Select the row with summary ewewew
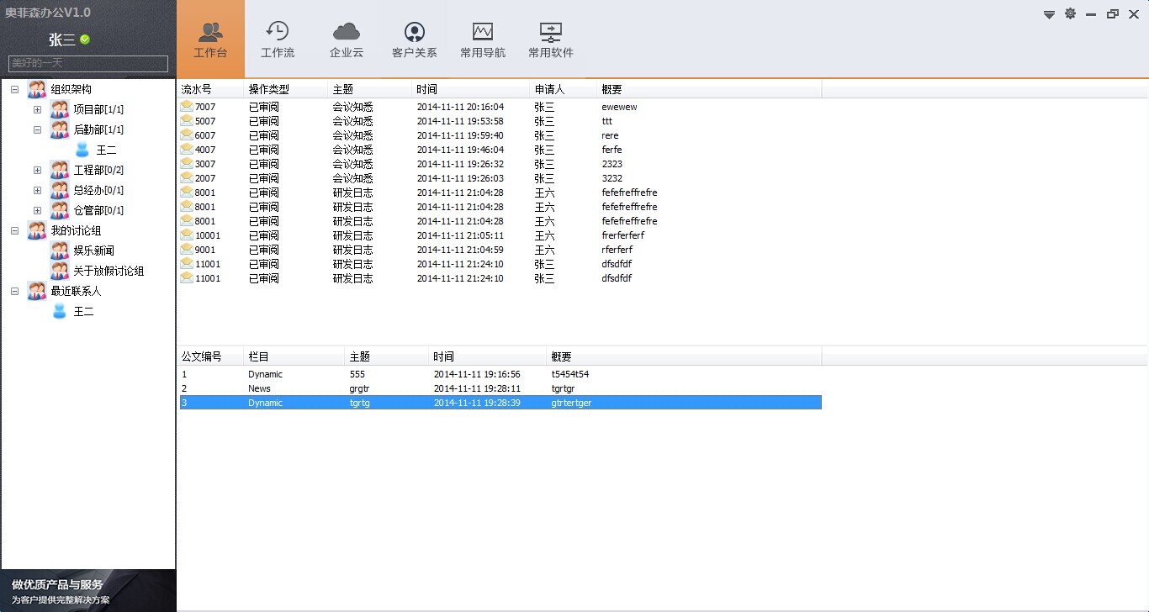Viewport: 1149px width, 612px height. (500, 107)
